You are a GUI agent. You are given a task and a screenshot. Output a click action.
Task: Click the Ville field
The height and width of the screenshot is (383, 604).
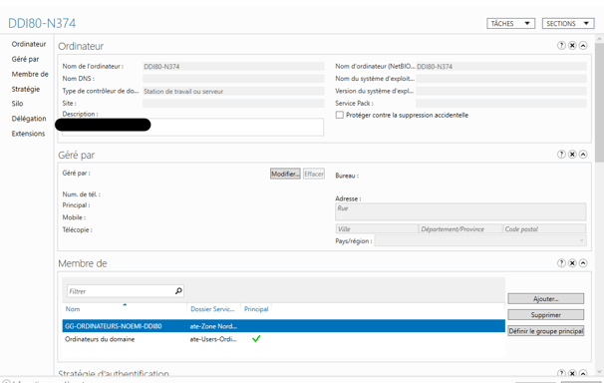(x=377, y=228)
